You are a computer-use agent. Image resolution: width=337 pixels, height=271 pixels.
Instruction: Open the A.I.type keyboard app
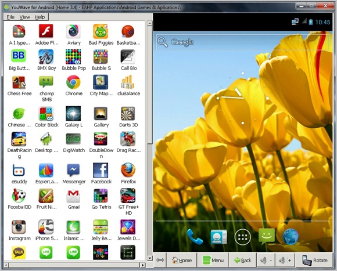pos(19,31)
